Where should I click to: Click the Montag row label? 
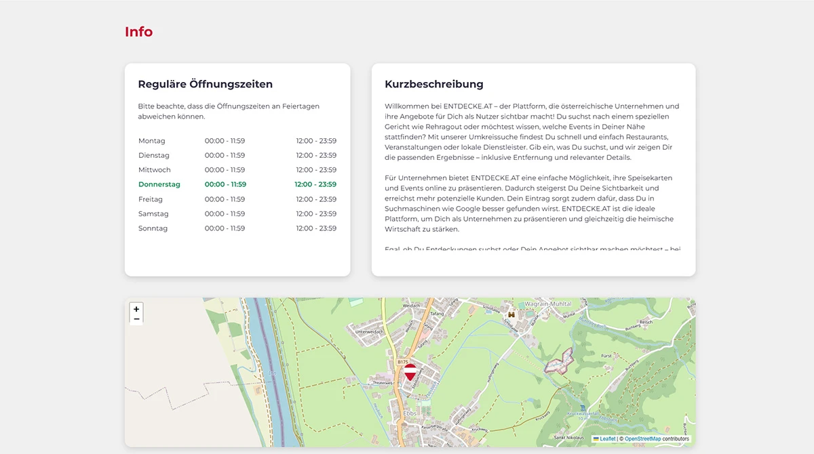point(152,141)
